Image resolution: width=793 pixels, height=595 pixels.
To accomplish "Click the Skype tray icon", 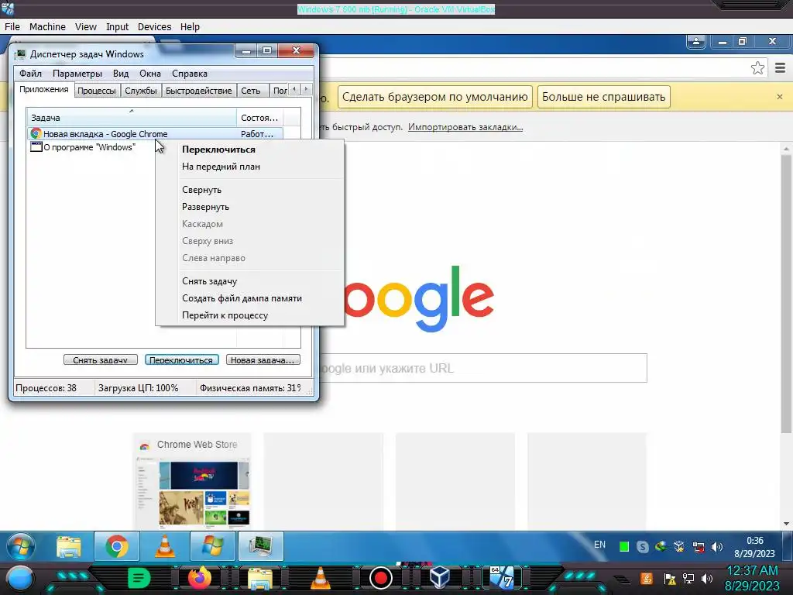I will 642,546.
